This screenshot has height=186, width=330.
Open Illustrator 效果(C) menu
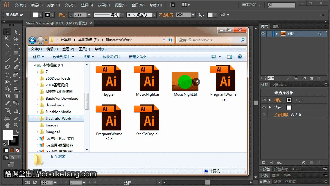click(104, 5)
